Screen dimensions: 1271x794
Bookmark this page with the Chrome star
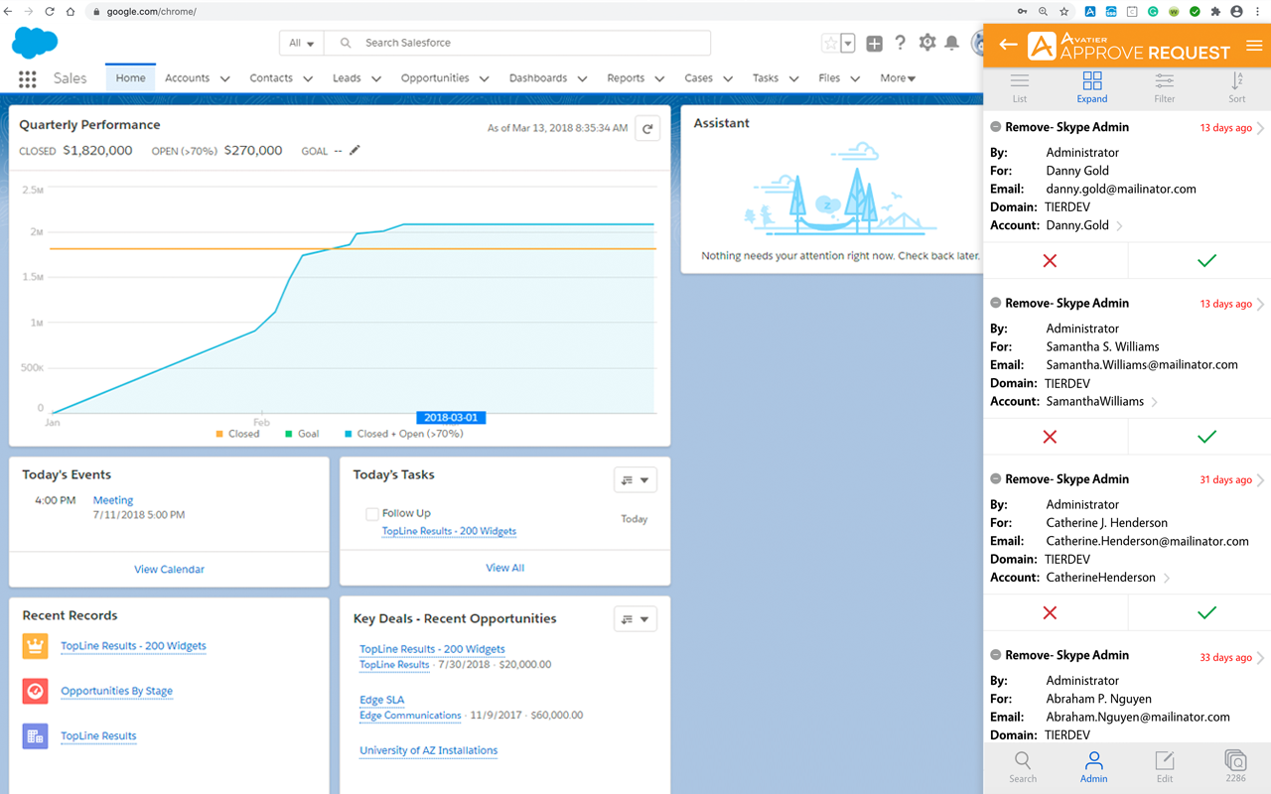(x=1063, y=12)
